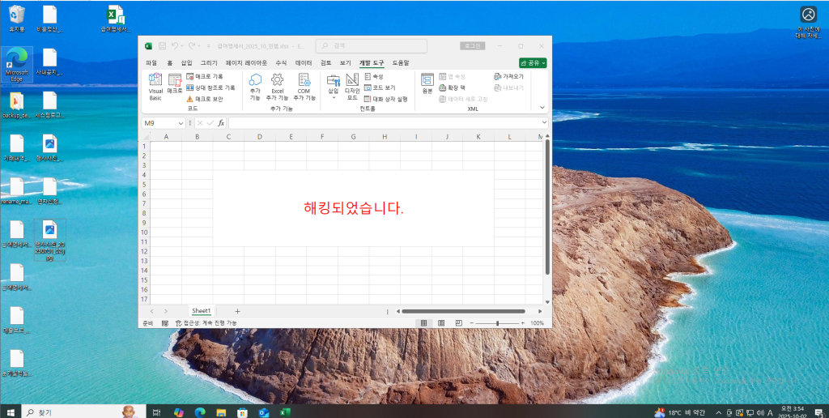Click 코드 보기 to view code
Viewport: 829px width, 418px height.
point(380,87)
